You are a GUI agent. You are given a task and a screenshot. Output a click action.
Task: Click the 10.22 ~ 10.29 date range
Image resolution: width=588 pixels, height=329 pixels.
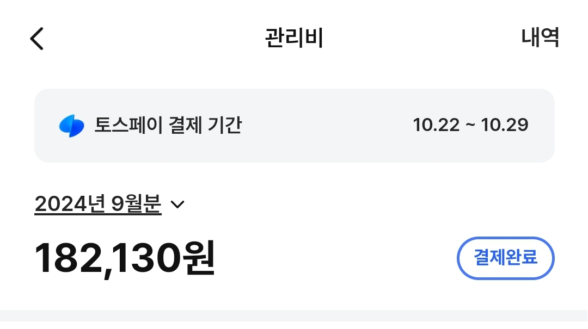point(470,125)
